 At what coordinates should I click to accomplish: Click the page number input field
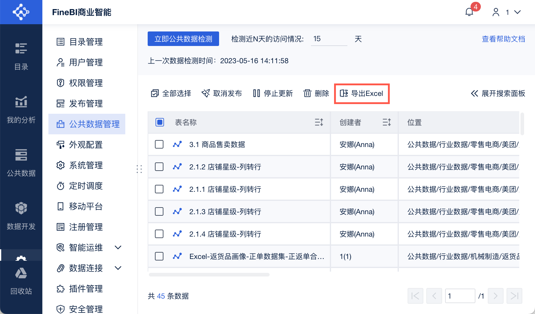click(460, 296)
